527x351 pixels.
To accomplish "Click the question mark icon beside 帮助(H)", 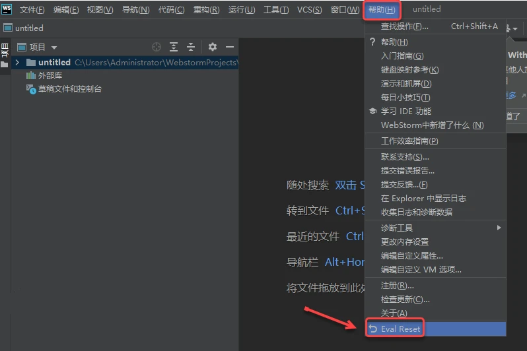I will (x=372, y=42).
